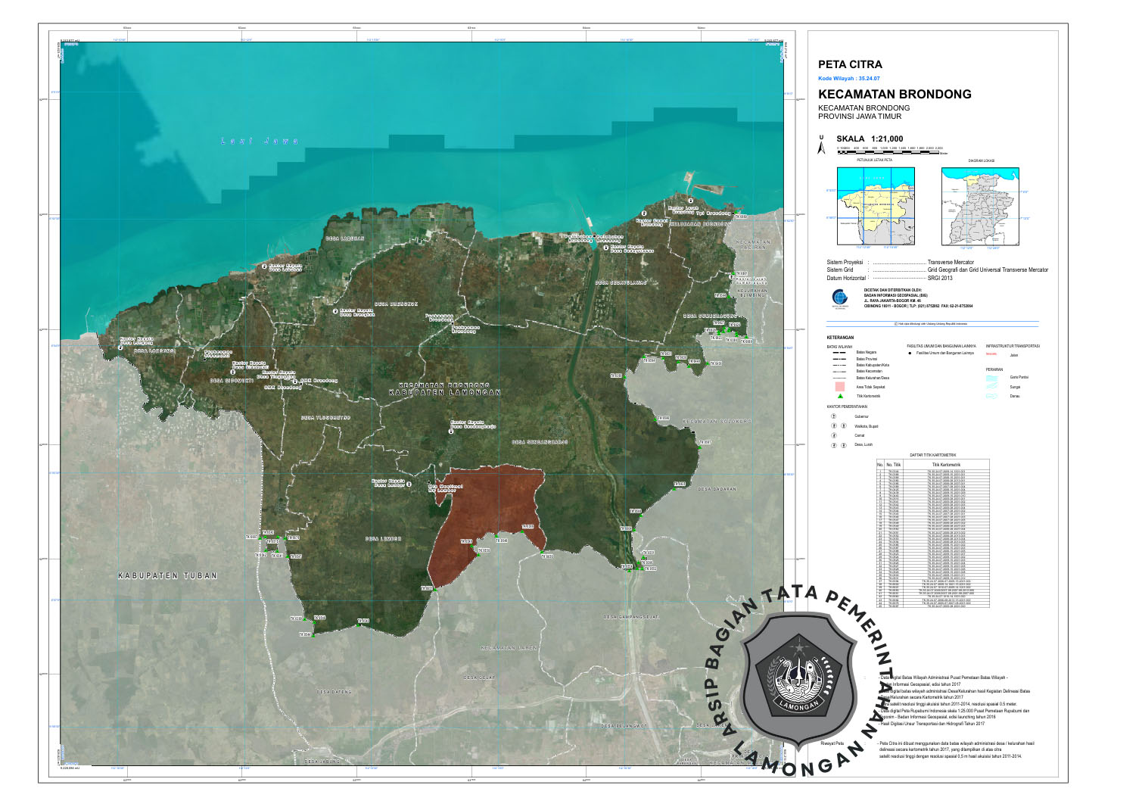Open the Diagram Lokasi inset map
This screenshot has height=810, width=1142.
point(980,206)
